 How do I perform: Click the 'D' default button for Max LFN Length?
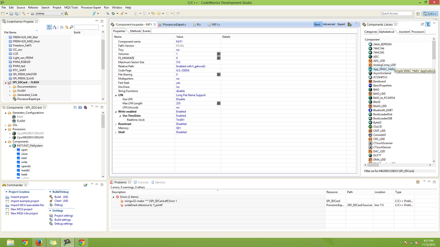(x=218, y=103)
